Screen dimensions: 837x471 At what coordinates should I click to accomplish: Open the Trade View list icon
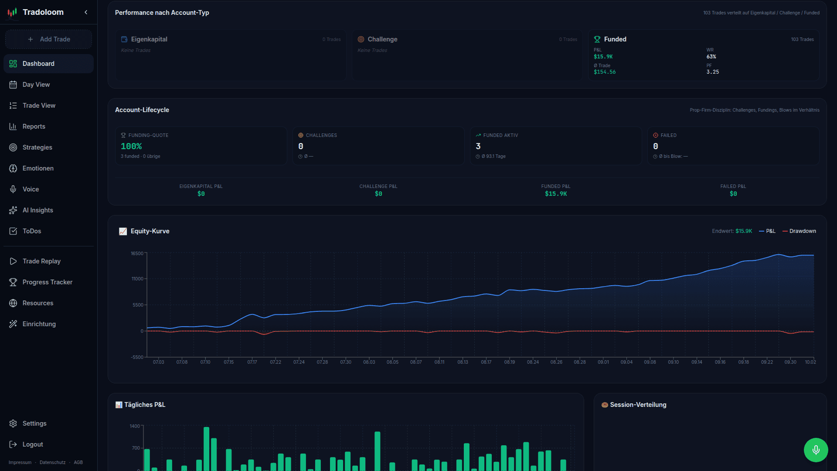pos(13,106)
